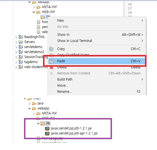
Task: Click the lower webapp folder icon
Action: pyautogui.click(x=34, y=109)
